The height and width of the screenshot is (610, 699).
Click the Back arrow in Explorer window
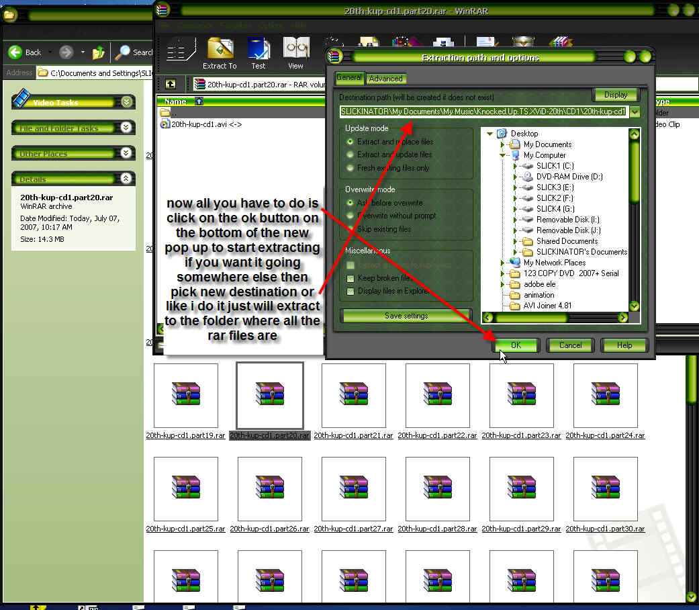(x=15, y=52)
